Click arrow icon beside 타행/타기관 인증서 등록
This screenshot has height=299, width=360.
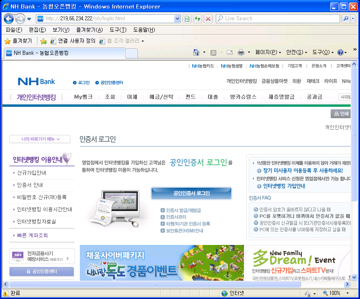[162, 224]
